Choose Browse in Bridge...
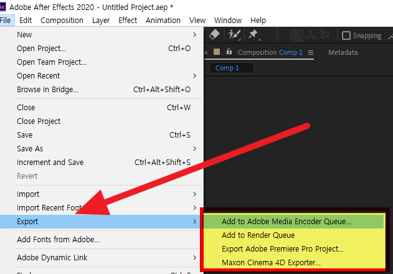Image resolution: width=393 pixels, height=274 pixels. pyautogui.click(x=102, y=90)
